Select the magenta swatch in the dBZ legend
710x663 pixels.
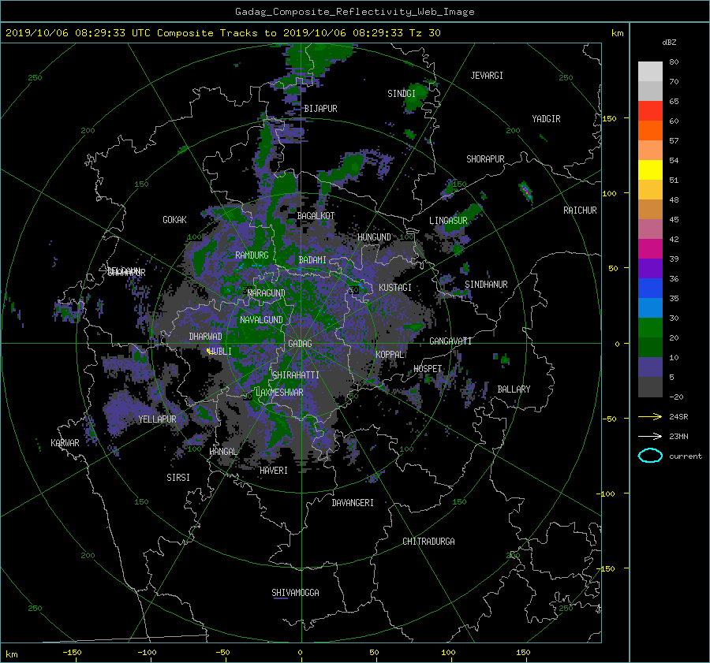pos(650,248)
